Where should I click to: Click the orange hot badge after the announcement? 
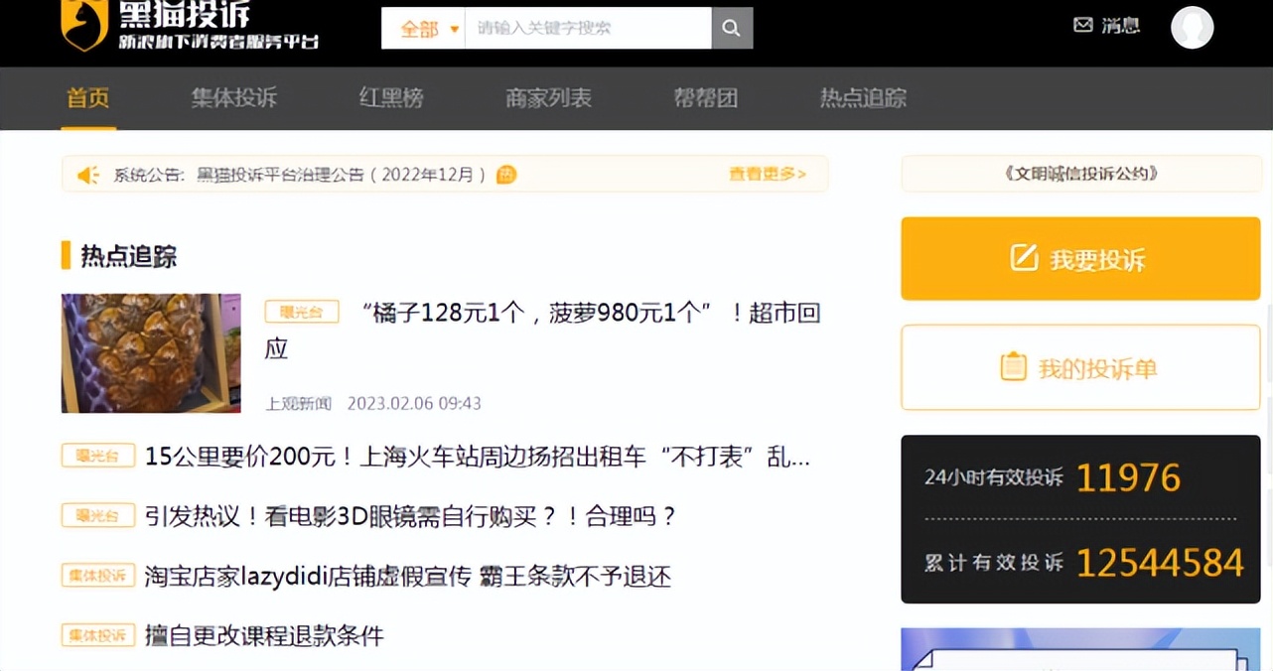pos(506,174)
